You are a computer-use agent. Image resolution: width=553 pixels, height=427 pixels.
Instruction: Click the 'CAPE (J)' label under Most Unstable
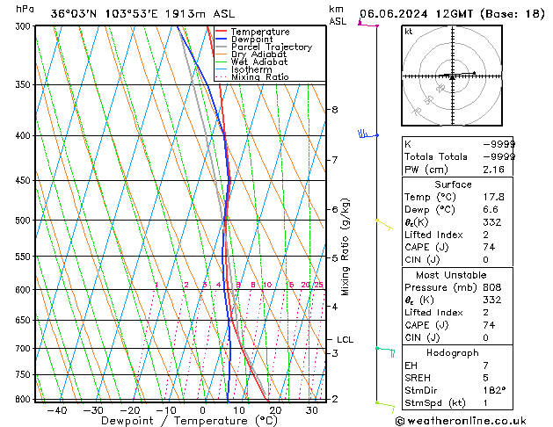(426, 325)
